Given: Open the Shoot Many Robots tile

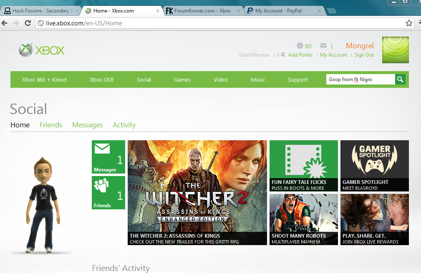Looking at the screenshot, I should pos(304,219).
